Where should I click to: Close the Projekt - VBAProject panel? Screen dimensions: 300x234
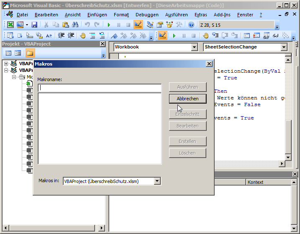click(103, 44)
